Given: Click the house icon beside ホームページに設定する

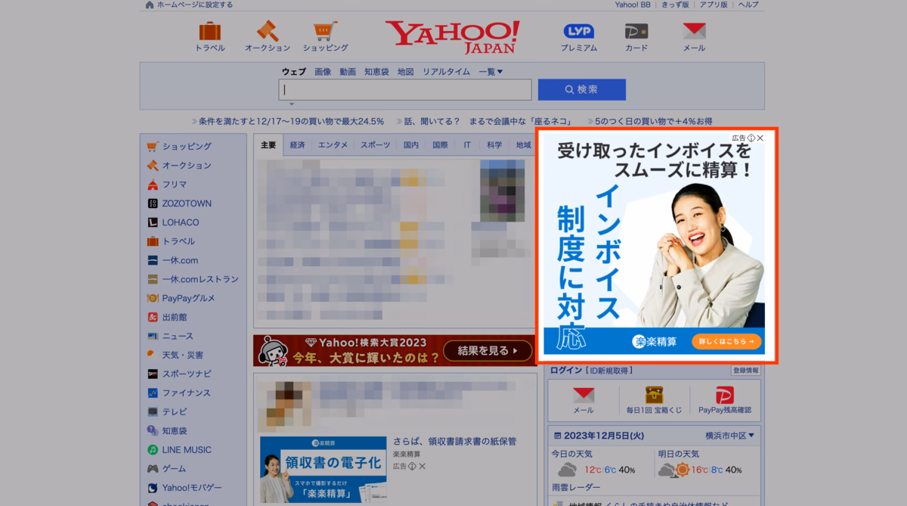Looking at the screenshot, I should click(150, 5).
